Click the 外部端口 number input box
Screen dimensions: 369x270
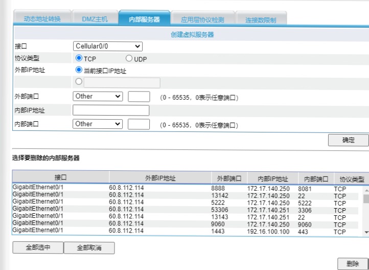click(139, 97)
